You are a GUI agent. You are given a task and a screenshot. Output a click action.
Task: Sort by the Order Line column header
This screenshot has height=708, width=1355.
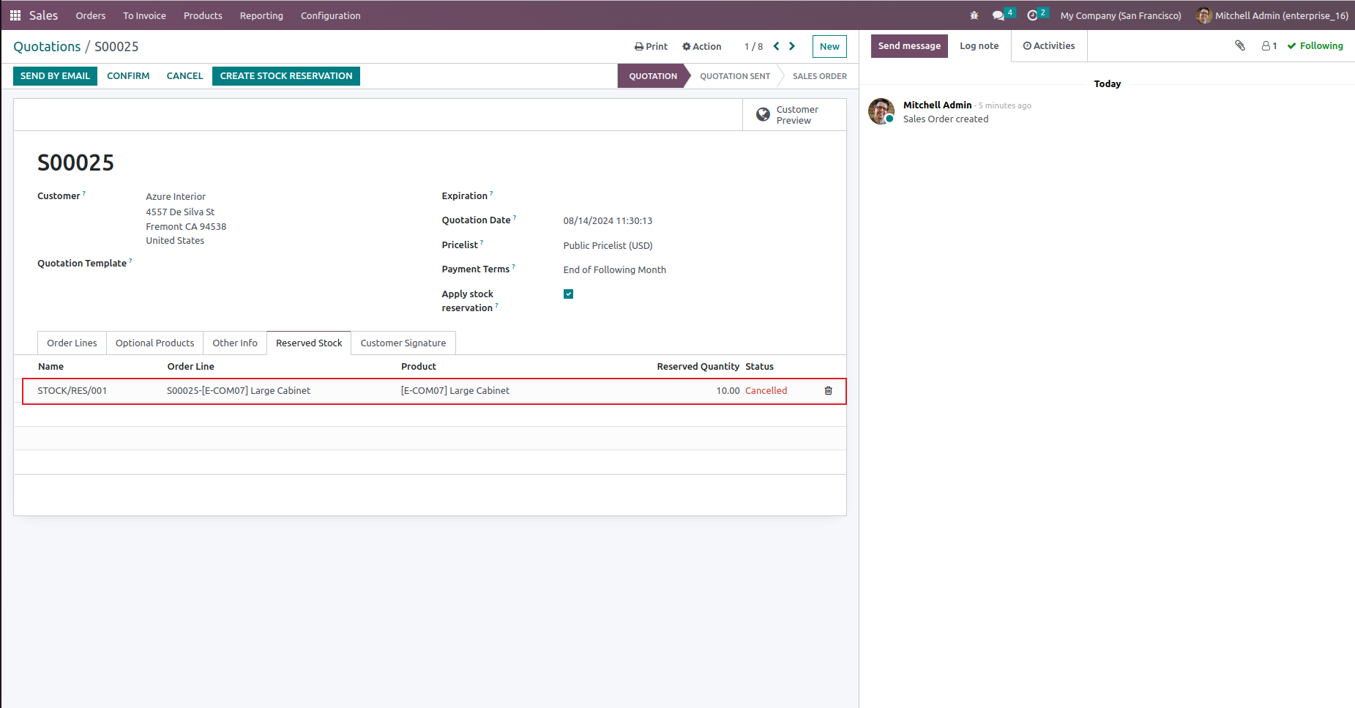point(191,366)
